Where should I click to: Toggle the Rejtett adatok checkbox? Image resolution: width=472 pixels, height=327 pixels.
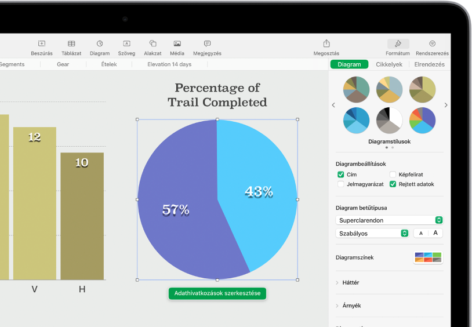(393, 184)
